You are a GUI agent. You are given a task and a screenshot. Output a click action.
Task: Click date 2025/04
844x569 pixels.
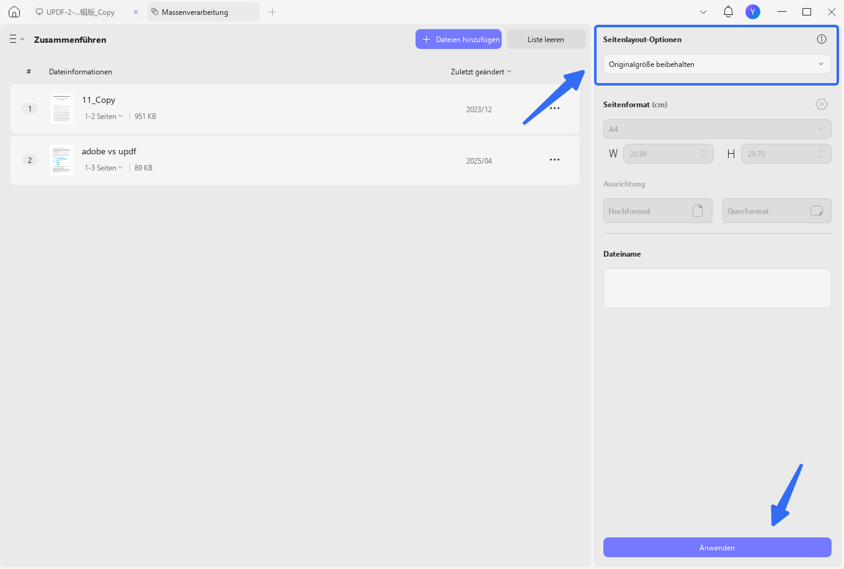479,161
